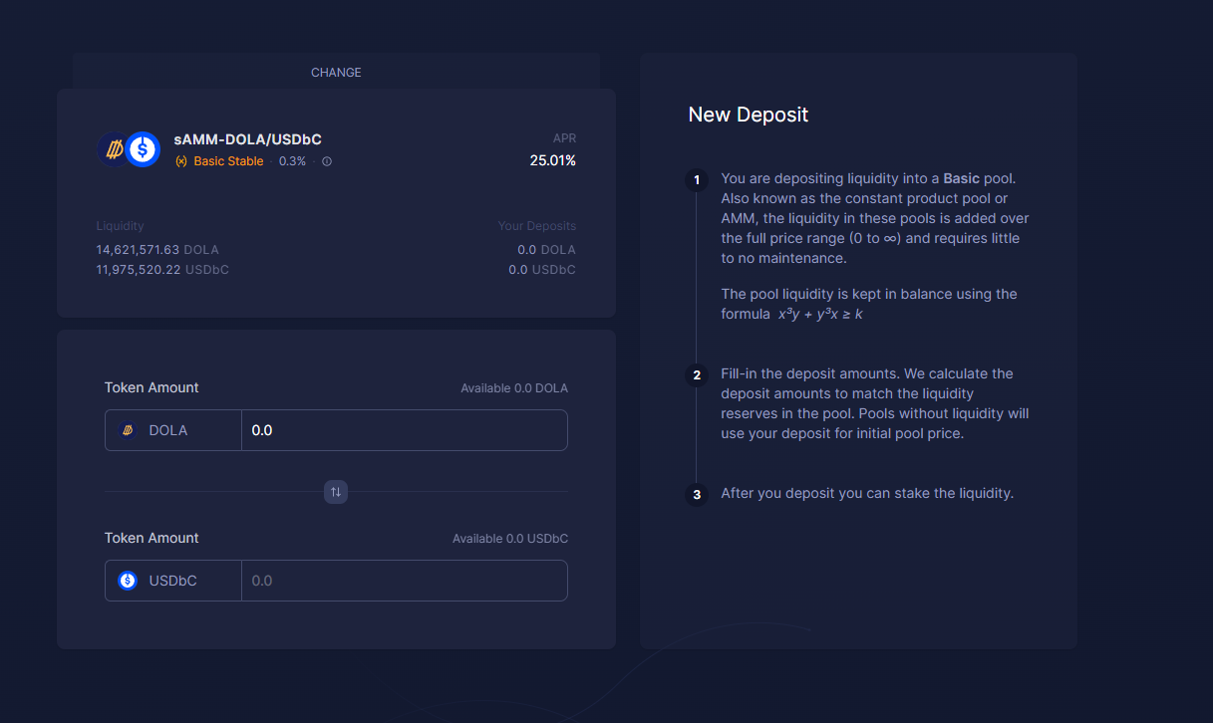
Task: Click the Basic Stable pool type icon
Action: [181, 161]
